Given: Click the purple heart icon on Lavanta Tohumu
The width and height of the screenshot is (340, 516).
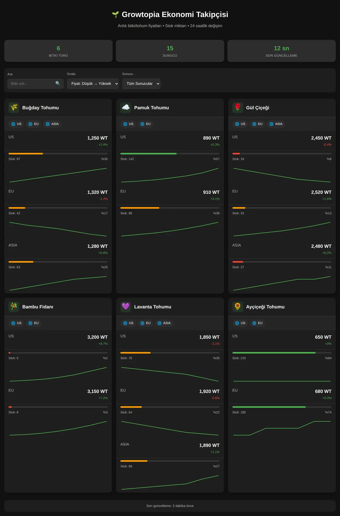Looking at the screenshot, I should pyautogui.click(x=126, y=307).
